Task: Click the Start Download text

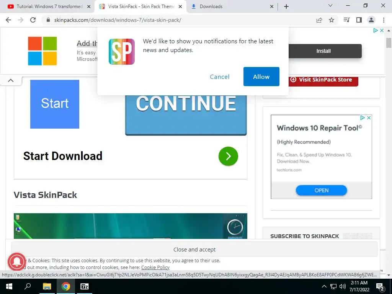Action: tap(63, 156)
